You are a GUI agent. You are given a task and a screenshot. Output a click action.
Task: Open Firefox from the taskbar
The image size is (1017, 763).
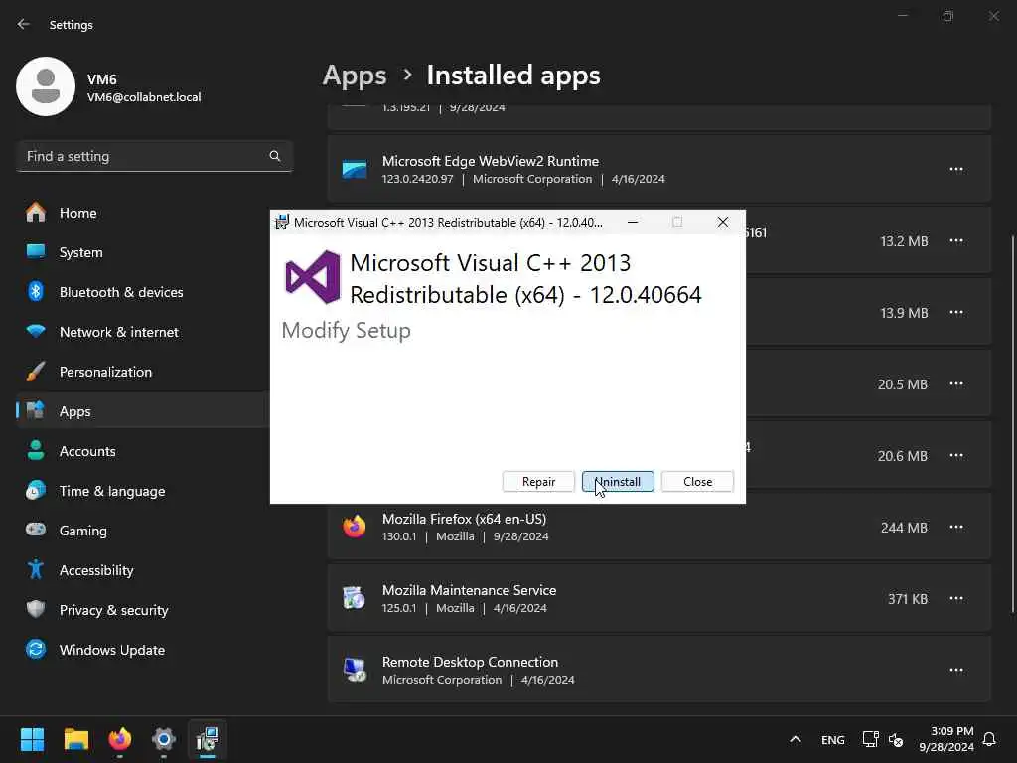pos(120,740)
